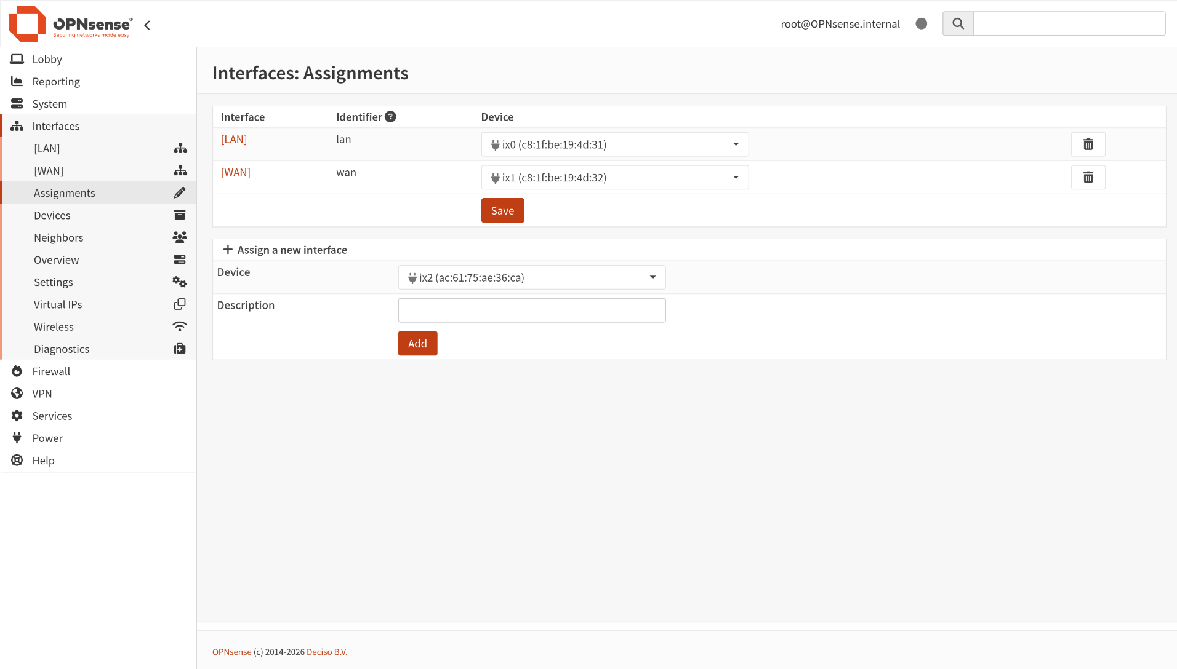Click the Reporting chart icon
This screenshot has height=669, width=1177.
(x=17, y=81)
